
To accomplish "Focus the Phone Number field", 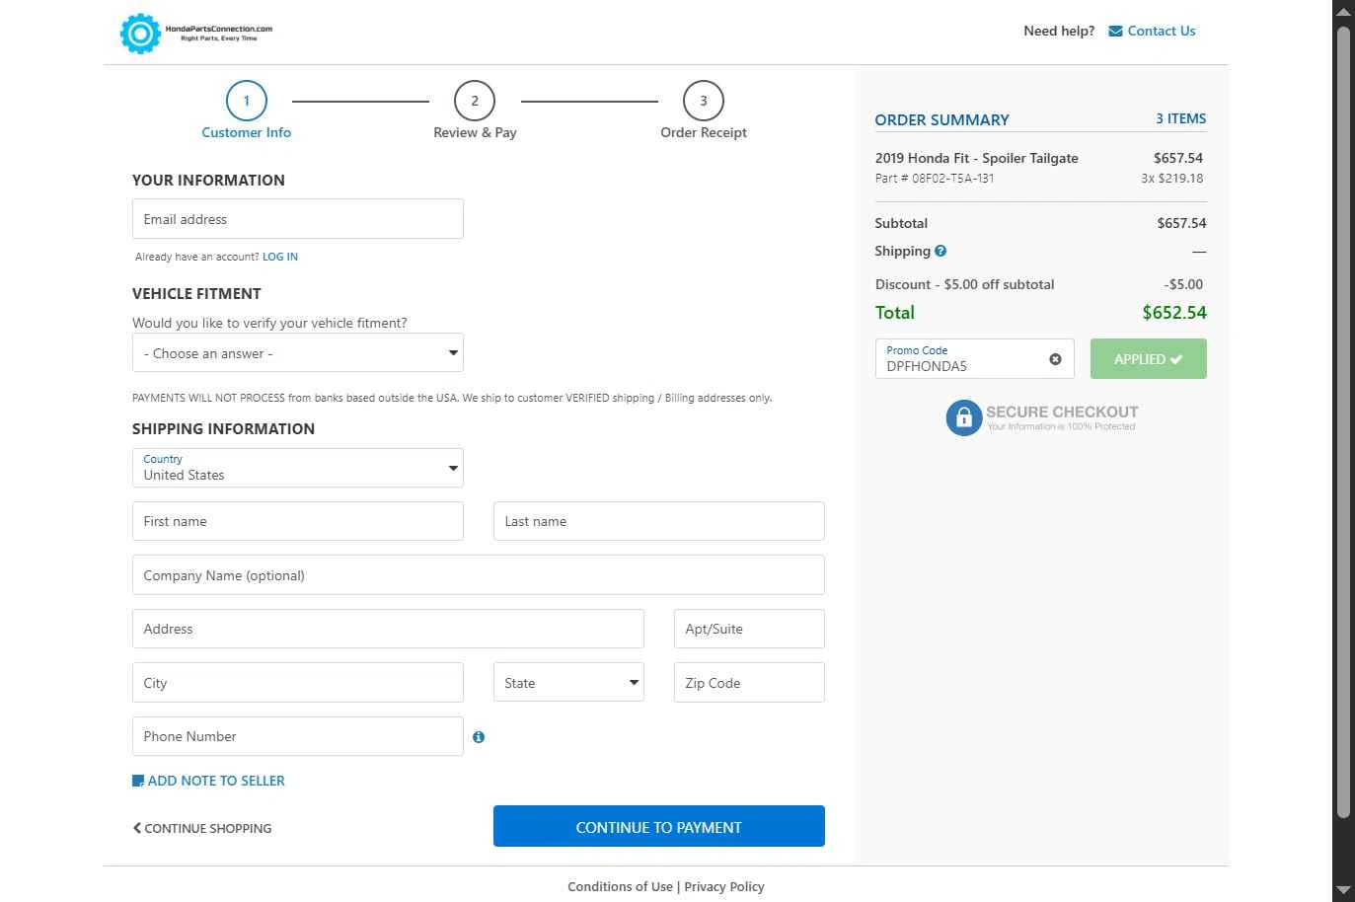I will [x=298, y=736].
